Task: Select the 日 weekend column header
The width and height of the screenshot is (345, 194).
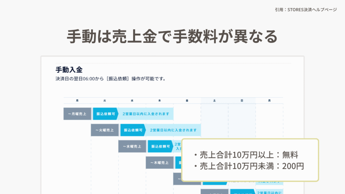Action: coord(242,101)
